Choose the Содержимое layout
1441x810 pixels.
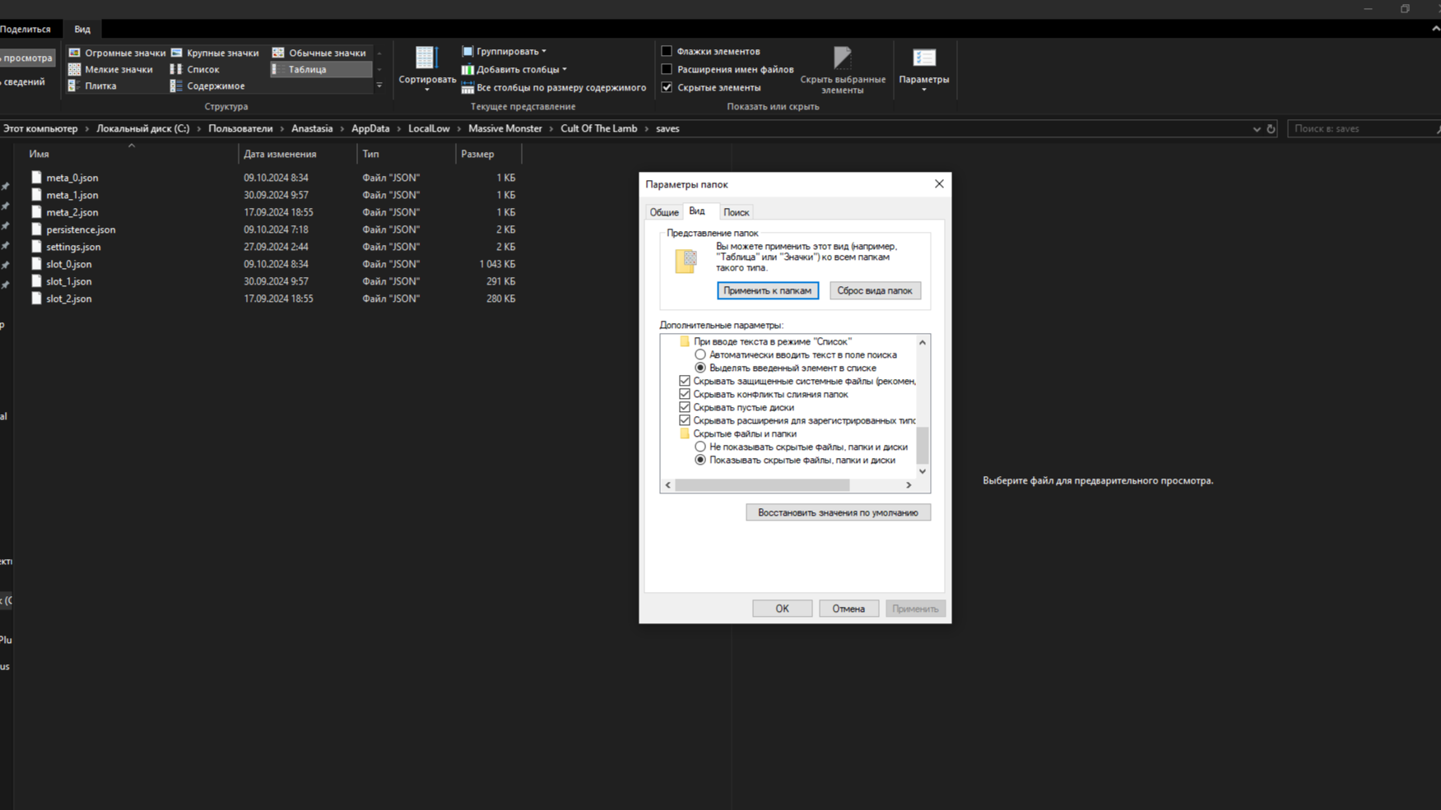(207, 86)
